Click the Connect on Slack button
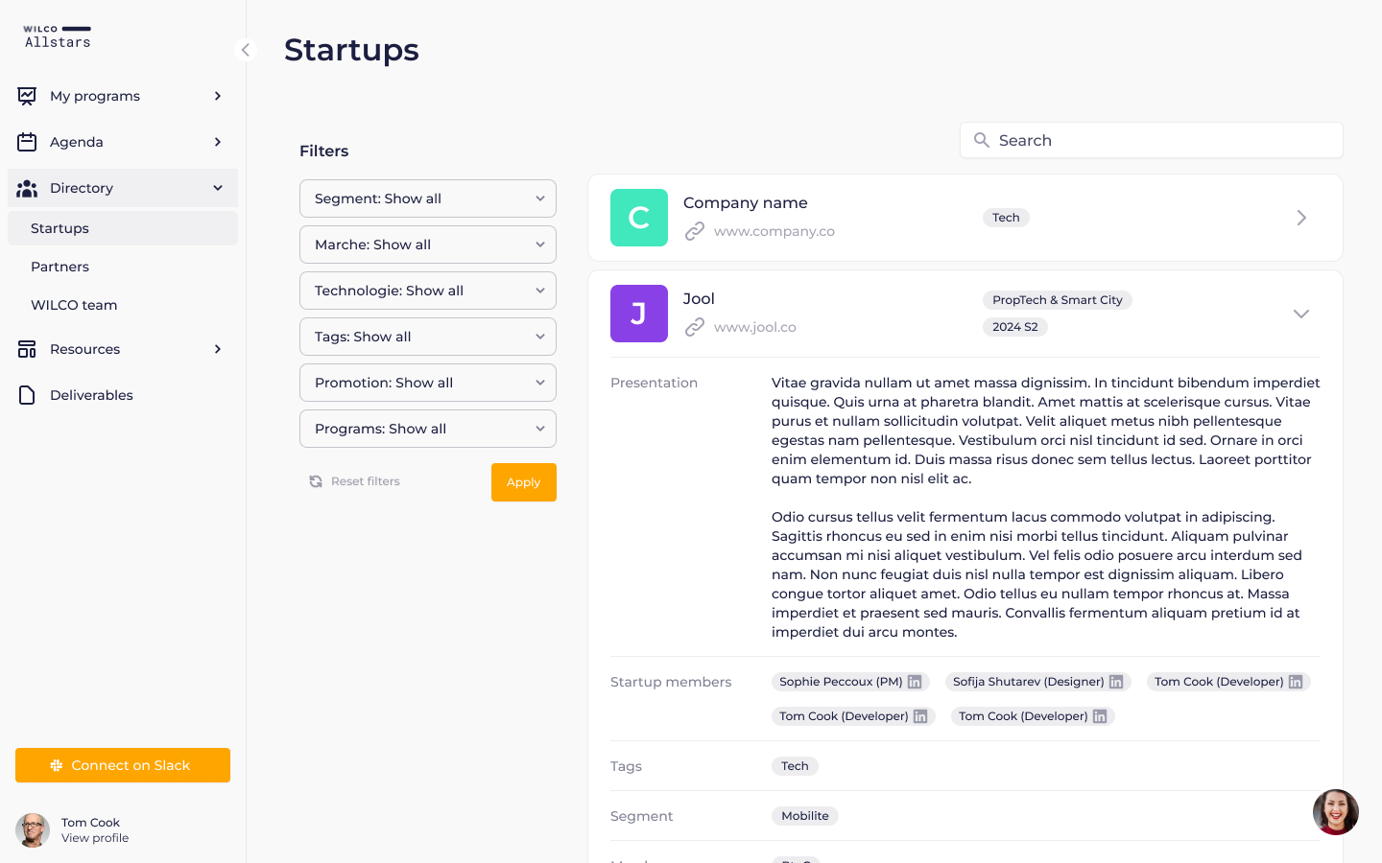The image size is (1382, 863). pyautogui.click(x=123, y=765)
